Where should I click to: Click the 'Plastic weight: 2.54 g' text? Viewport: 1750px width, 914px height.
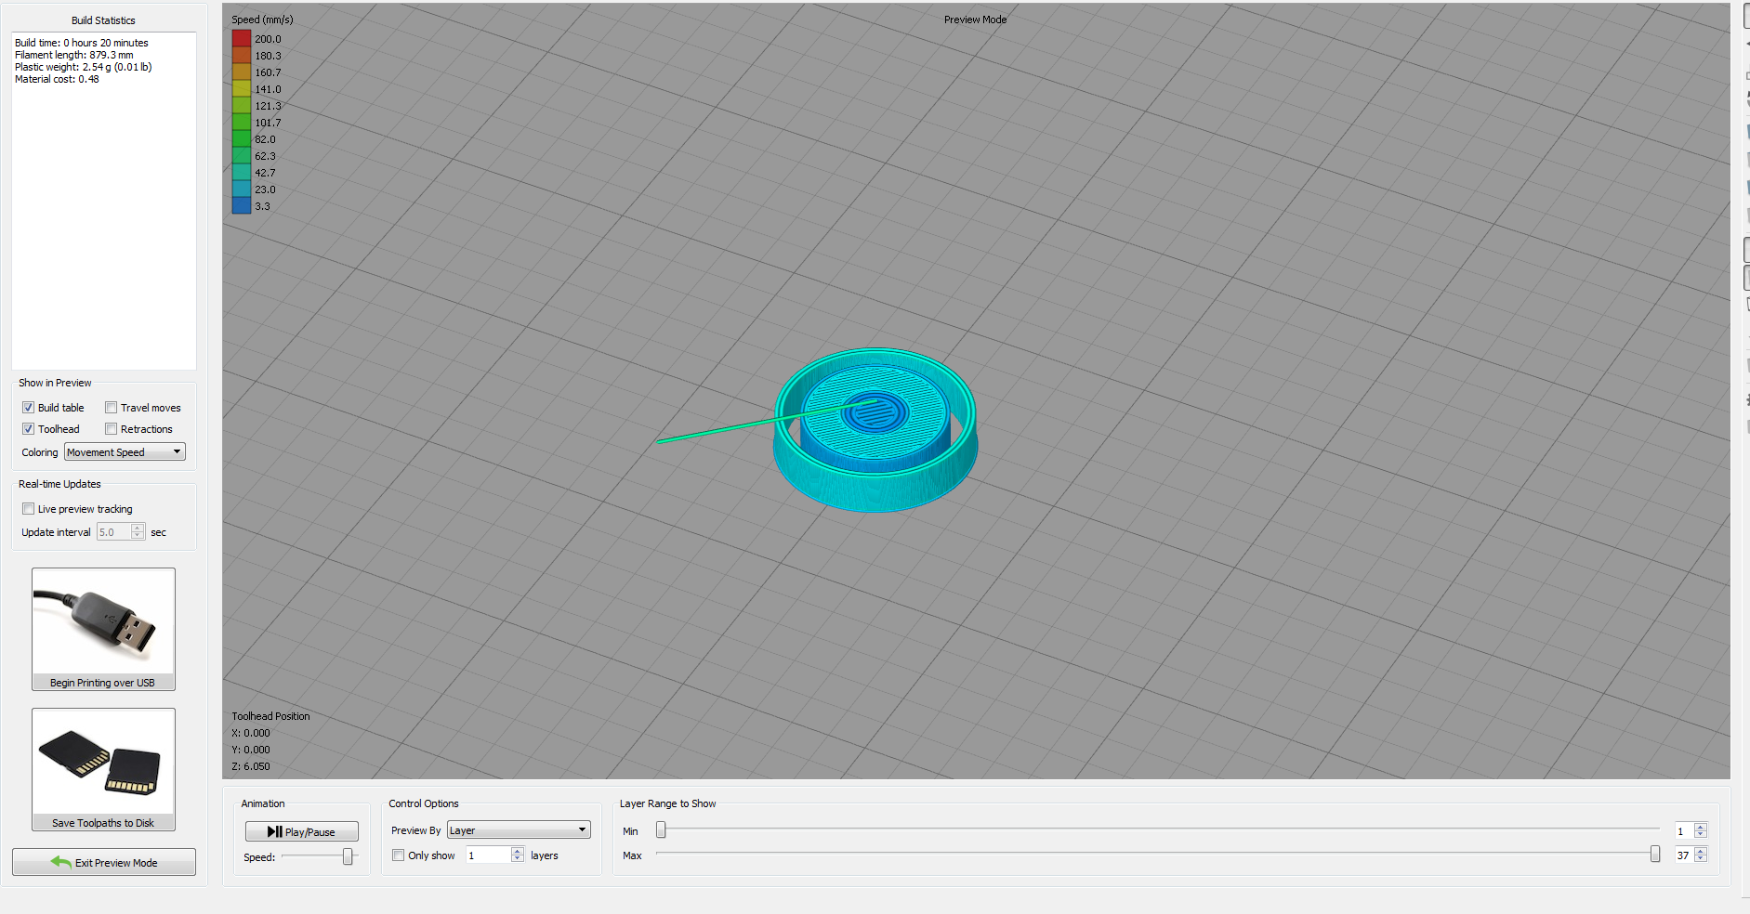[84, 67]
